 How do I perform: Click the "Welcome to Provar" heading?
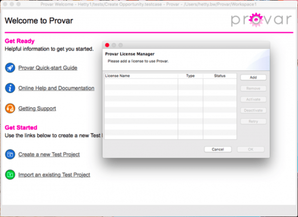coord(39,21)
